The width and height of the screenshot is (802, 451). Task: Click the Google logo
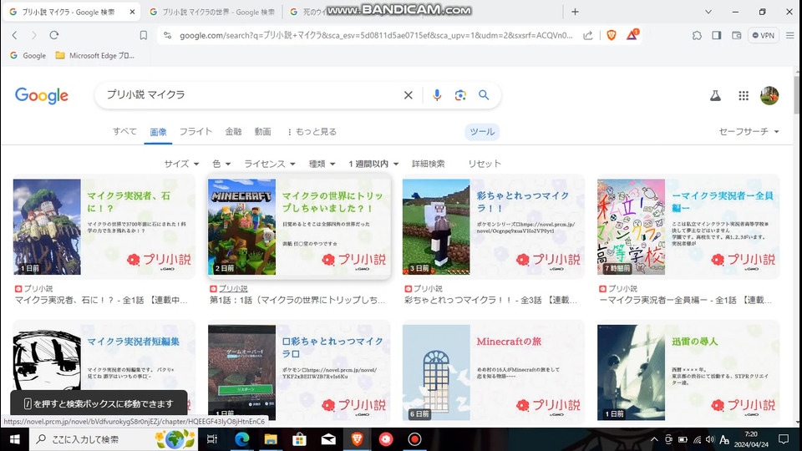(x=42, y=95)
